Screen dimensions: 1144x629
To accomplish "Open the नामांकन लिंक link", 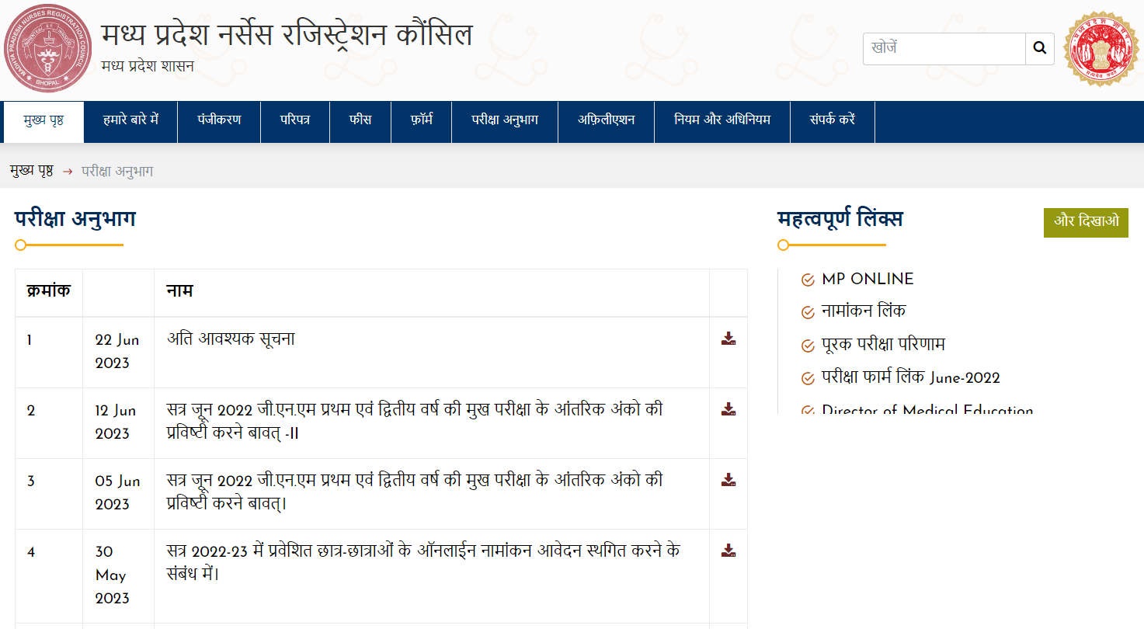I will point(864,311).
